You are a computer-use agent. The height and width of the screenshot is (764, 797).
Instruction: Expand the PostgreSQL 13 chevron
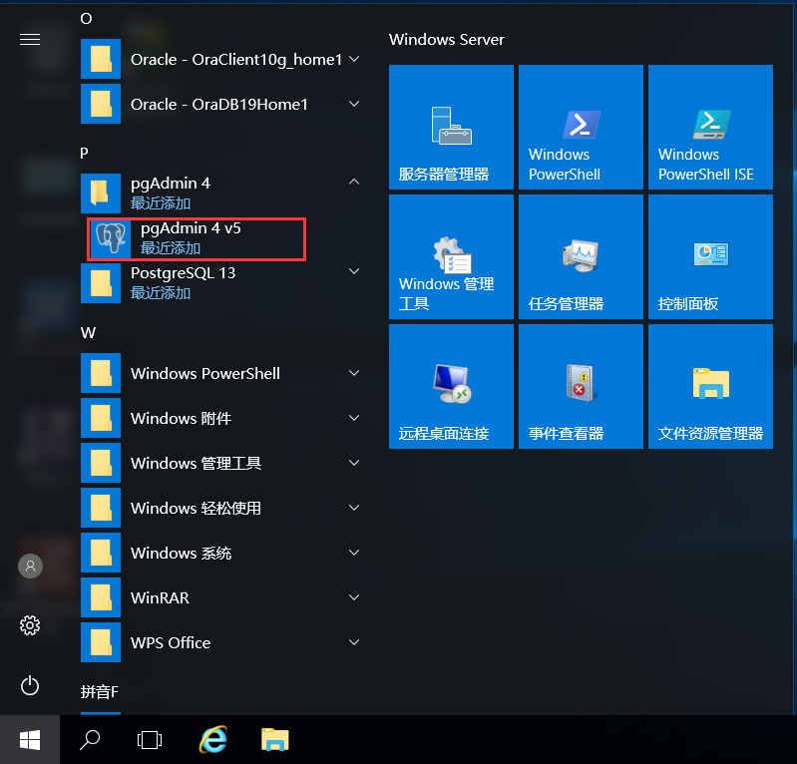tap(354, 271)
